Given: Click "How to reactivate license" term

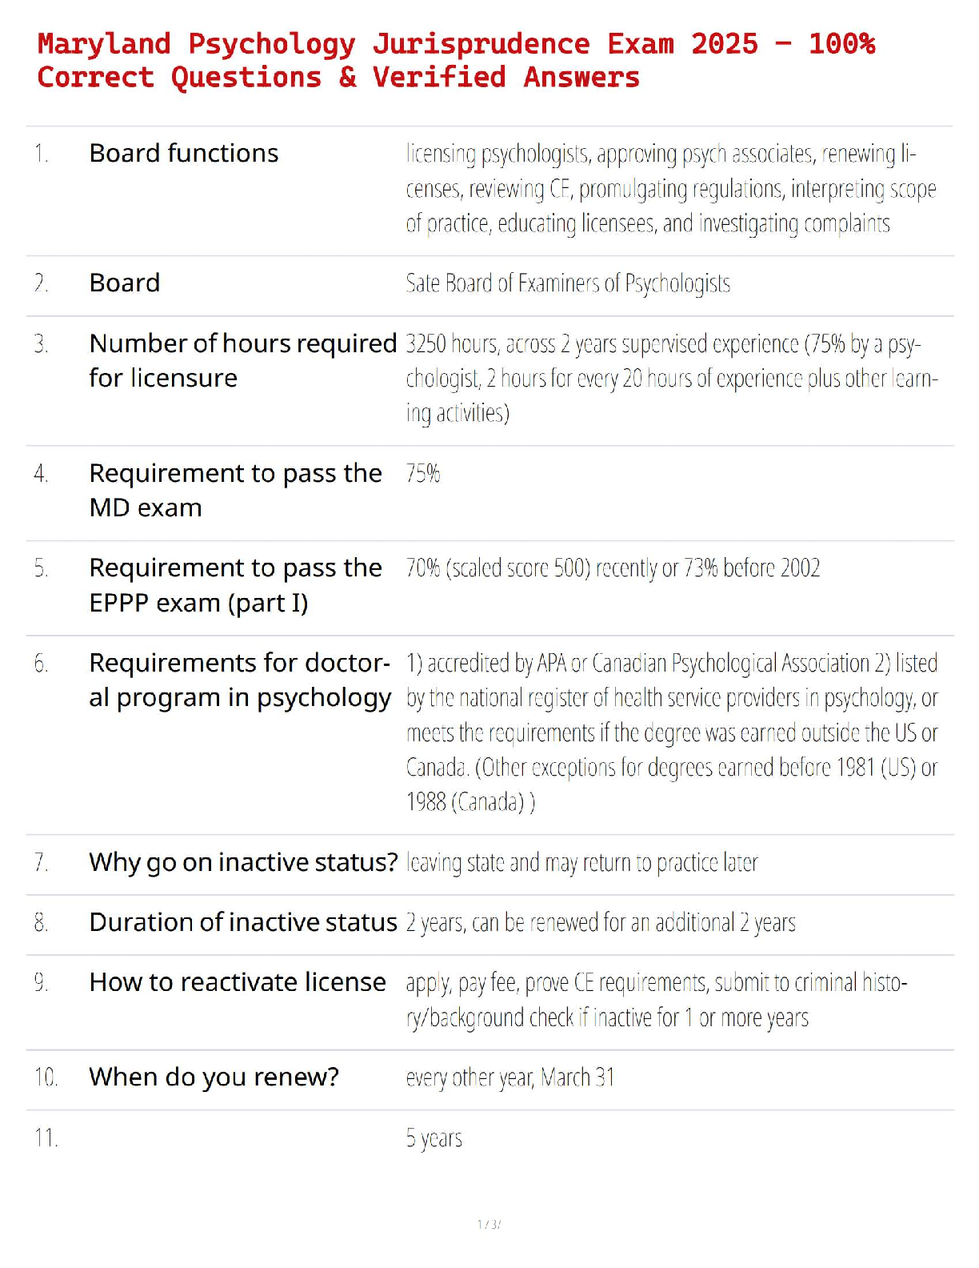Looking at the screenshot, I should click(x=238, y=982).
